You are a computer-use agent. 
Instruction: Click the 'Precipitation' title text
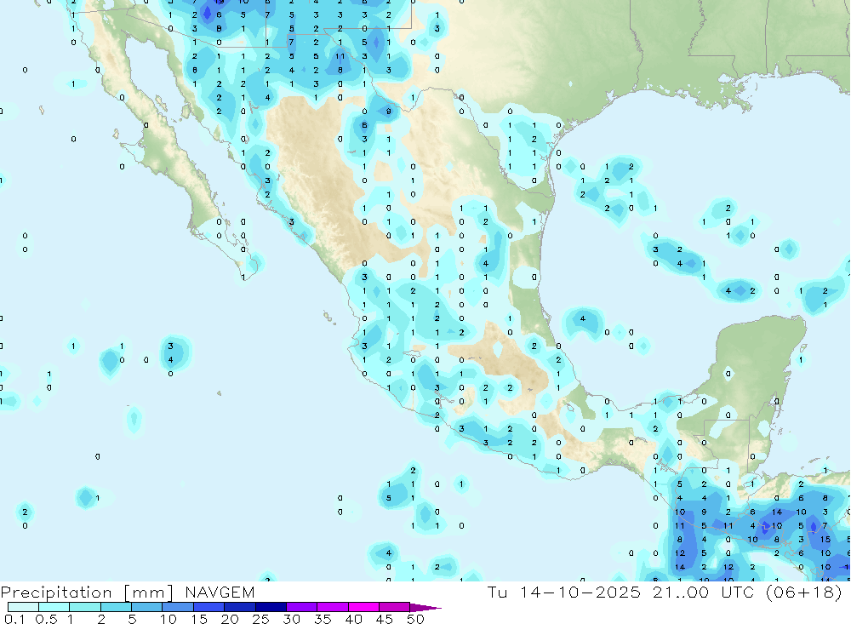pos(56,593)
